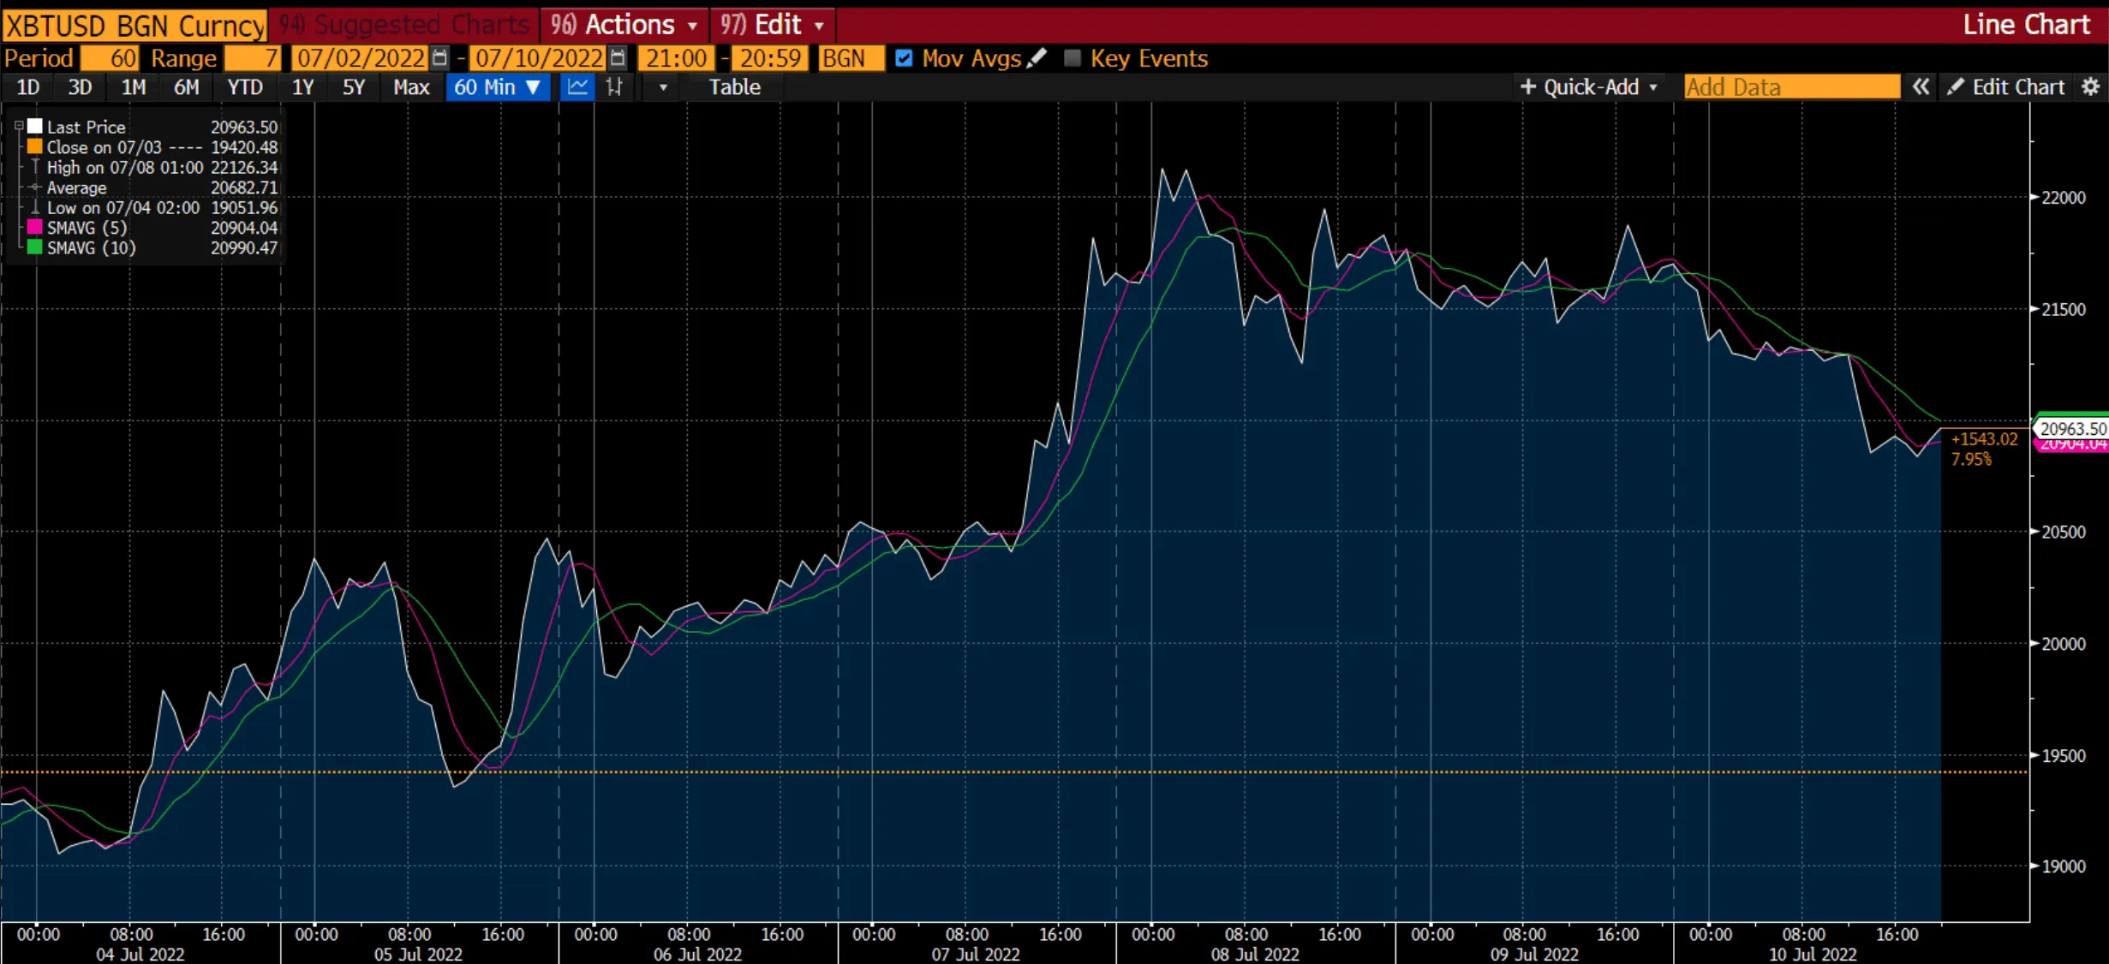Open the Edit dropdown
This screenshot has width=2109, height=964.
click(x=772, y=24)
